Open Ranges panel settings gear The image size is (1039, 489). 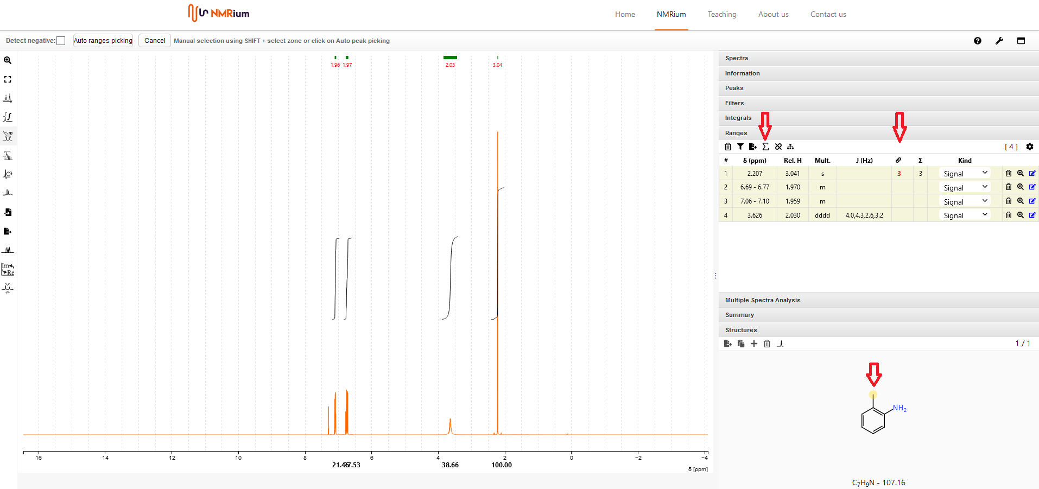(1030, 147)
